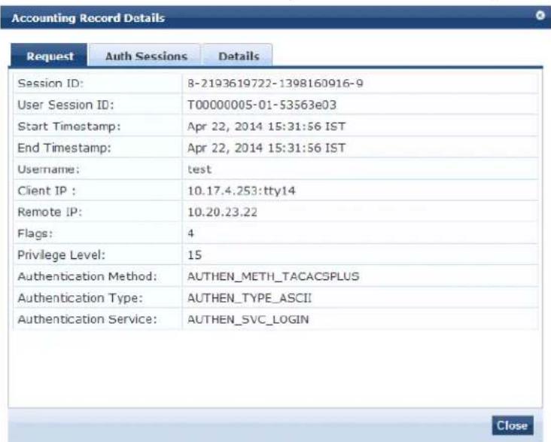Select the Username value test

[x=199, y=169]
